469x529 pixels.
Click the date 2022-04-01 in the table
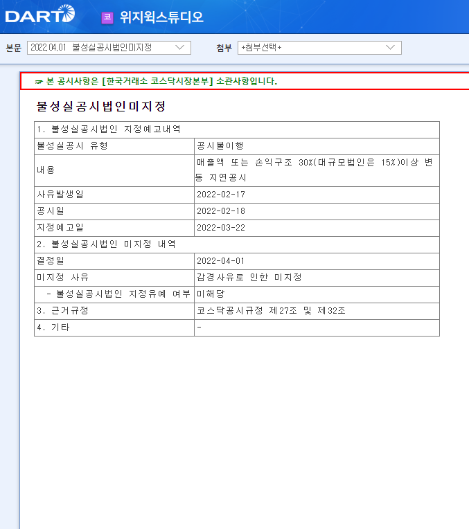point(221,261)
